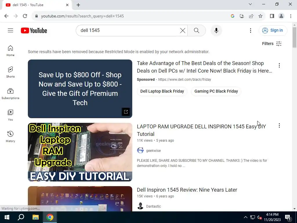
Task: Open File Explorer from the taskbar
Action: click(x=35, y=217)
